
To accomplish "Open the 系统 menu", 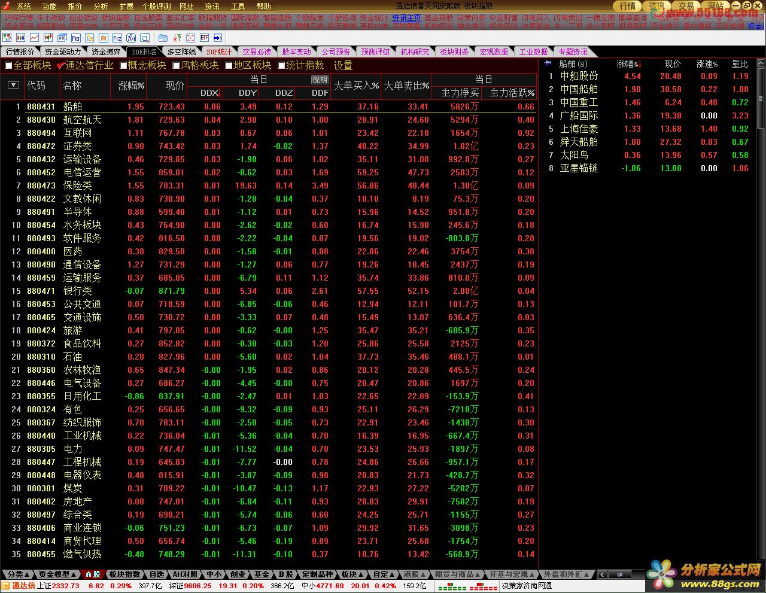I will click(23, 7).
